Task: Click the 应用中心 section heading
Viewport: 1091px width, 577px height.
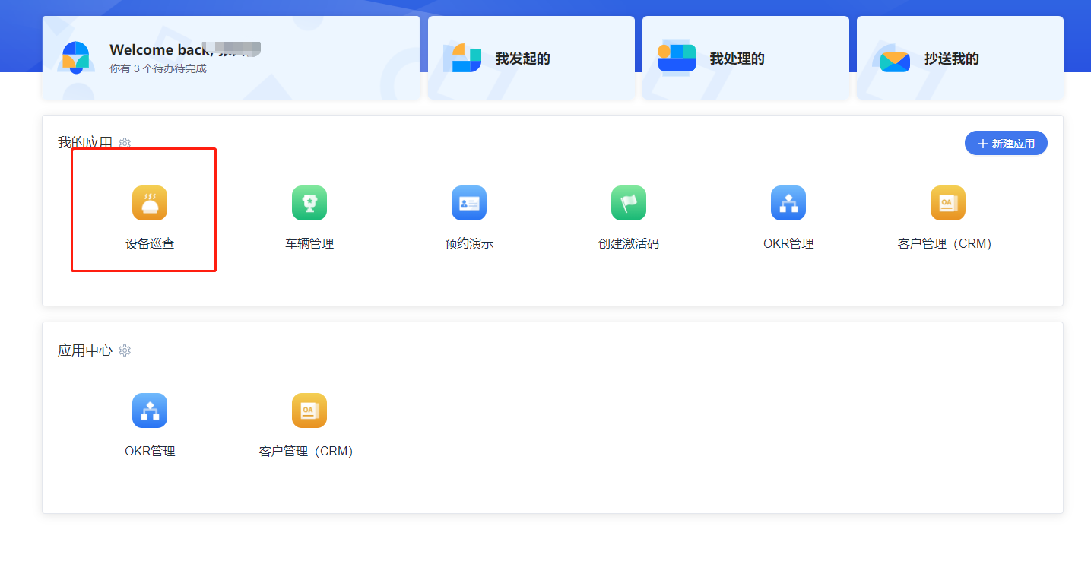Action: point(85,350)
